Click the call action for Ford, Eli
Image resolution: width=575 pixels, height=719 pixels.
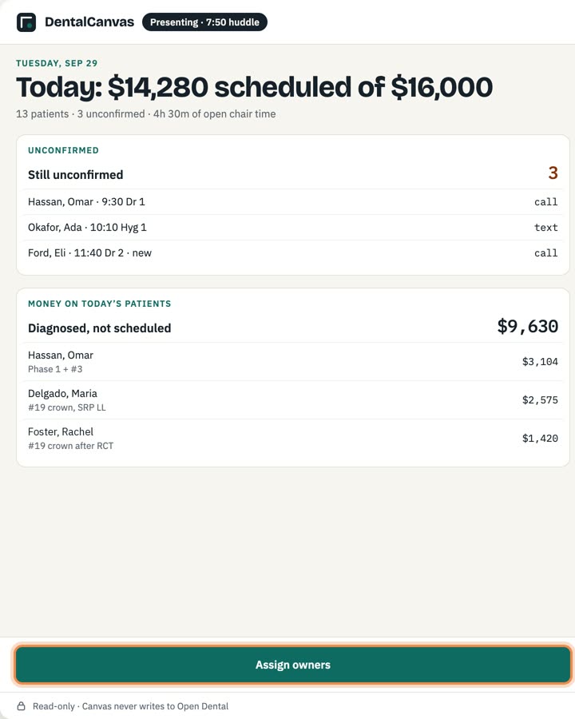tap(545, 253)
